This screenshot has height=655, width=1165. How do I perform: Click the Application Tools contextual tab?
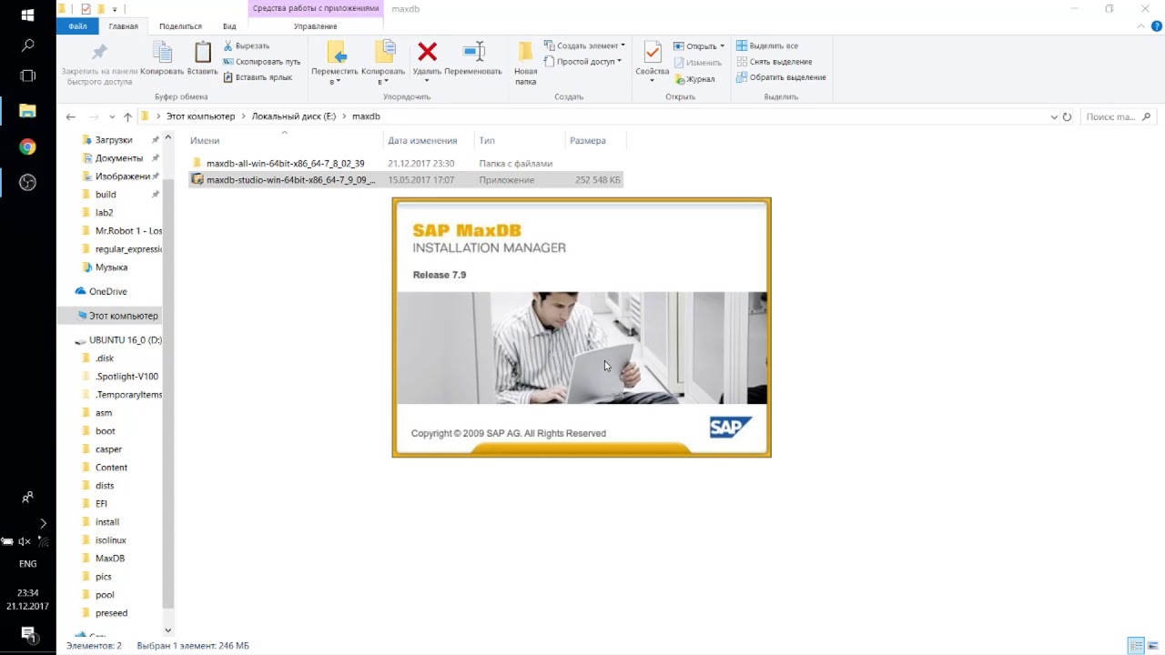click(315, 8)
